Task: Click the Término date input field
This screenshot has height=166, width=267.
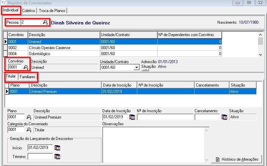Action: 40,156
